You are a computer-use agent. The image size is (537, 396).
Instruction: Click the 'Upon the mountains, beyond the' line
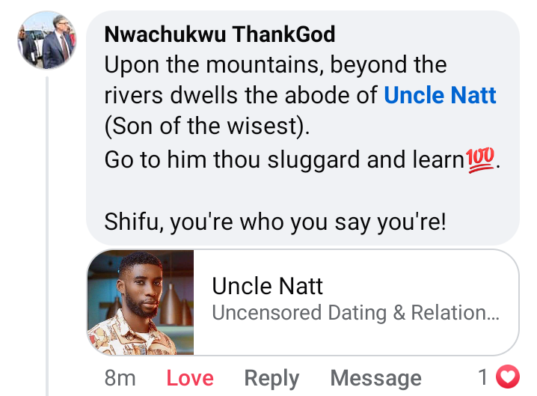275,65
